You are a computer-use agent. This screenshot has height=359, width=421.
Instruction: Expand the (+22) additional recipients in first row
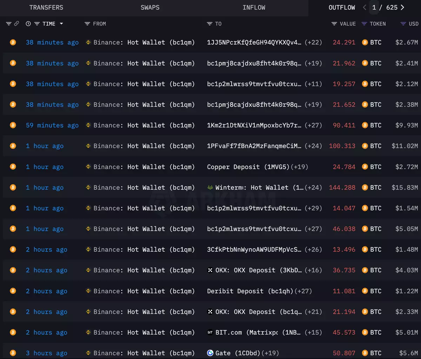313,42
